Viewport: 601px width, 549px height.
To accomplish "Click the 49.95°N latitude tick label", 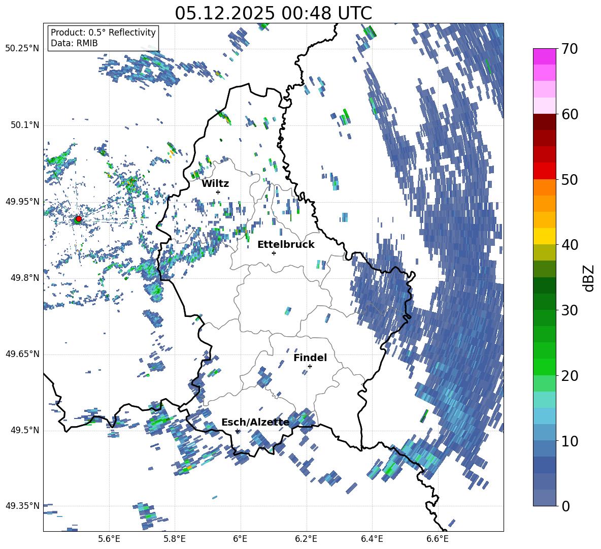I will (x=22, y=202).
